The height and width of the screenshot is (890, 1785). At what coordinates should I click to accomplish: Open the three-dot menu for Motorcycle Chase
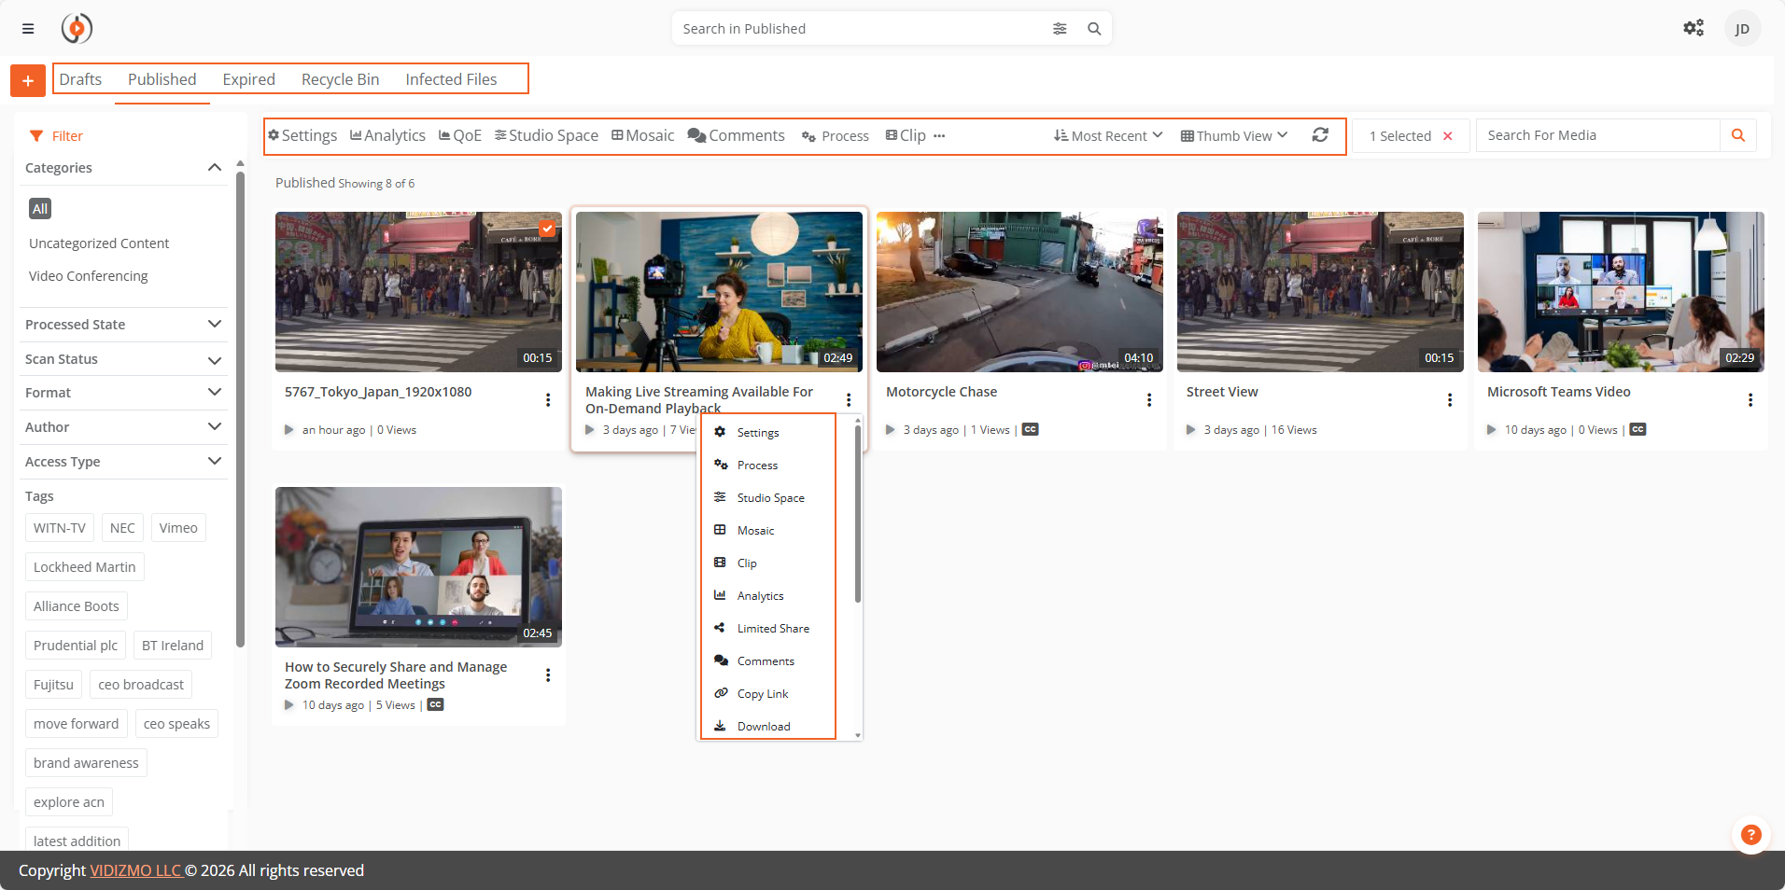click(x=1148, y=400)
